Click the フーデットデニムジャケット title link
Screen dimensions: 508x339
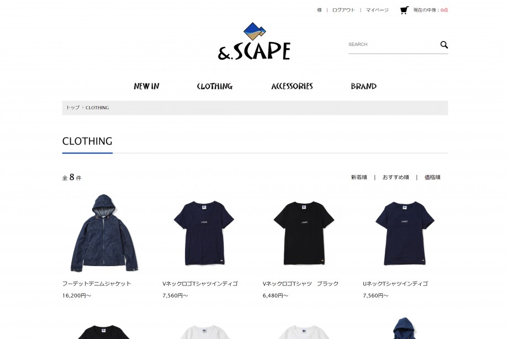point(97,284)
